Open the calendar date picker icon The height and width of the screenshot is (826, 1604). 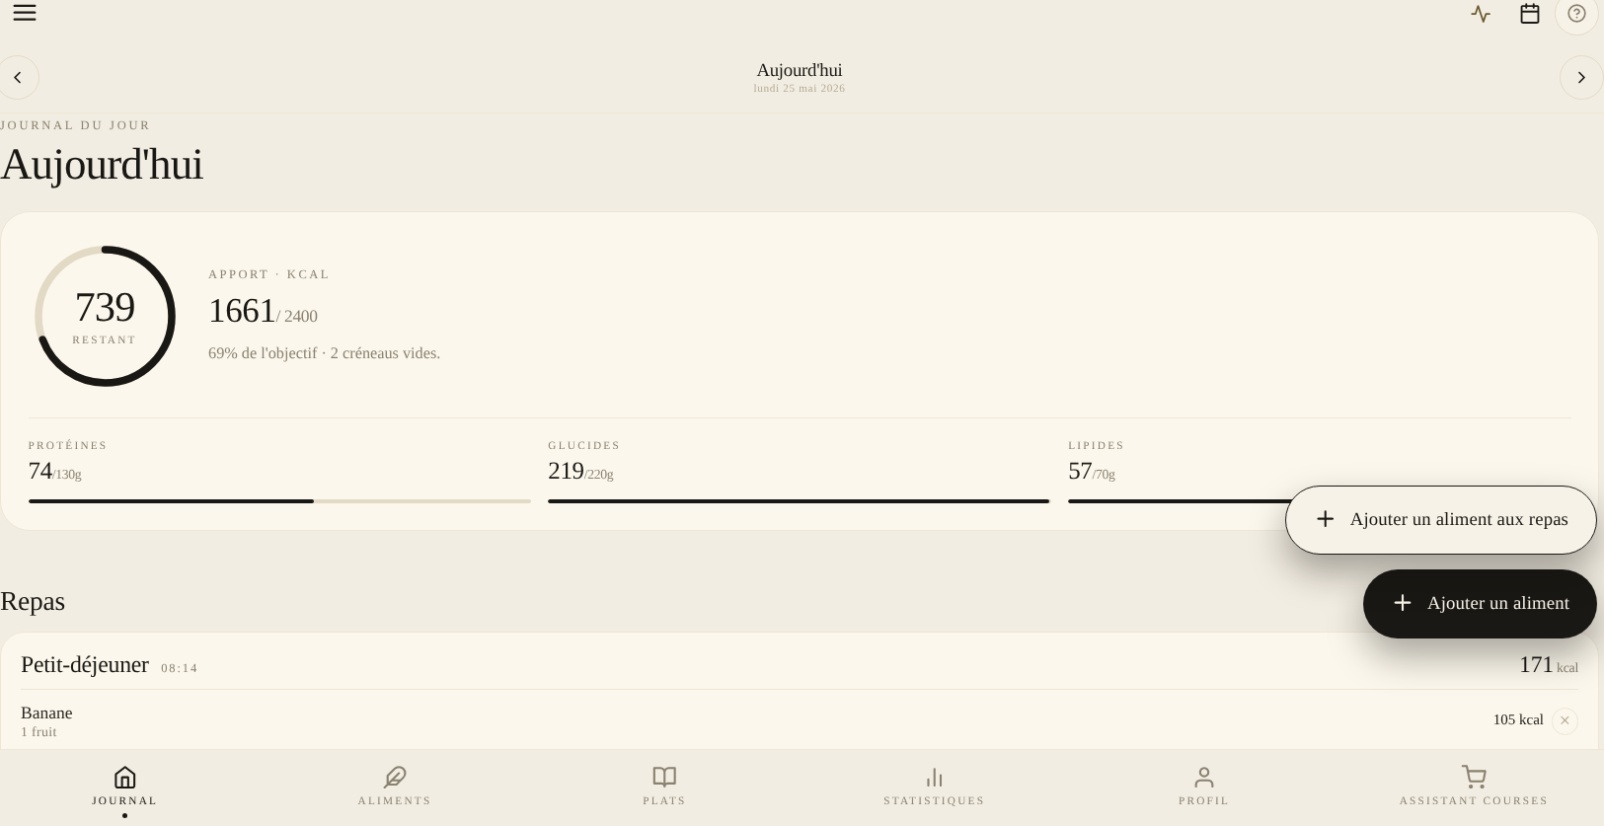tap(1530, 14)
